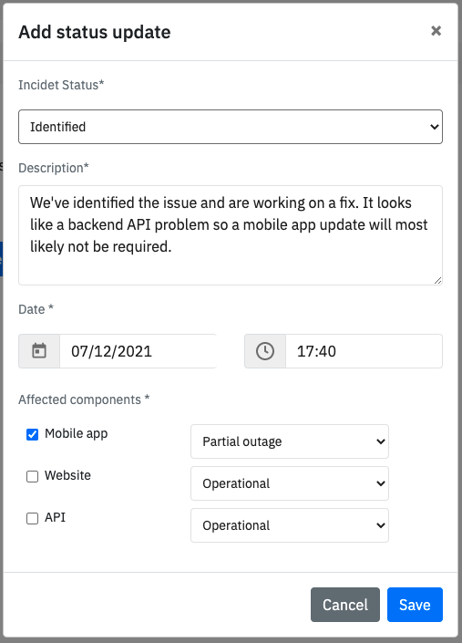Click the Save button
Screen dimensions: 462x643
(x=415, y=605)
